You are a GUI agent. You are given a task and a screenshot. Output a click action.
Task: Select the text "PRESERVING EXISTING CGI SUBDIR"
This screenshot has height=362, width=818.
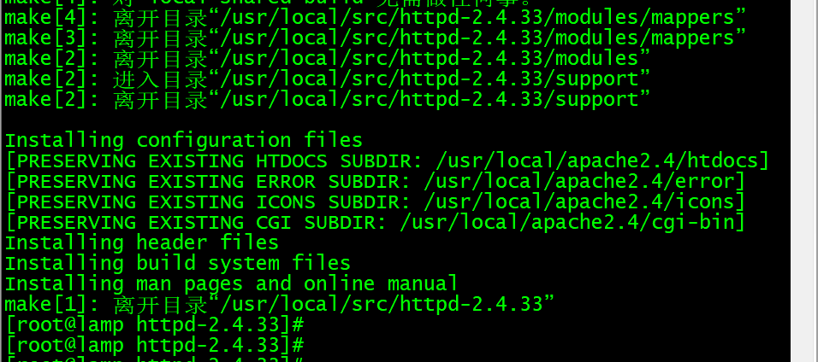tap(196, 223)
